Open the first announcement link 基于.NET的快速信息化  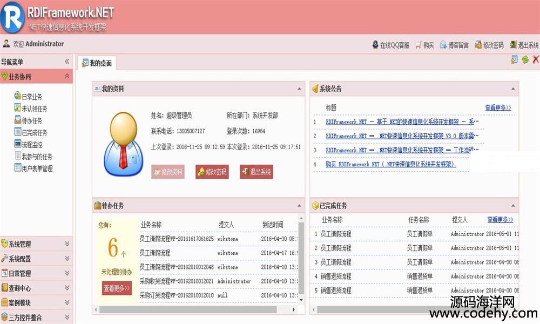click(402, 122)
